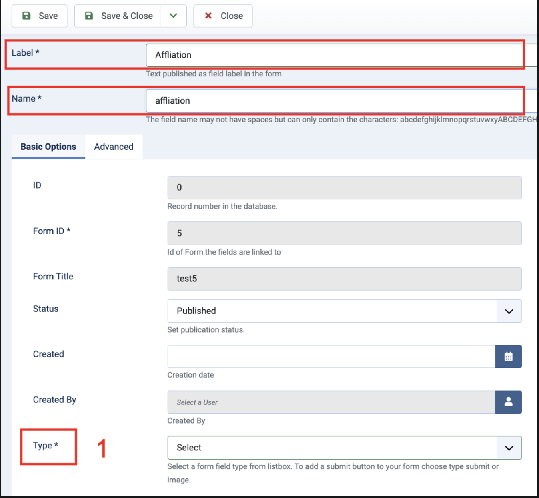Click the Form Title caption
The height and width of the screenshot is (498, 539).
(53, 276)
